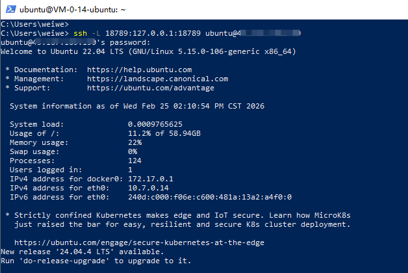Click the eth0 IPv4 address 10.7.0.14
Screen dimensions: 408x273
[148, 188]
